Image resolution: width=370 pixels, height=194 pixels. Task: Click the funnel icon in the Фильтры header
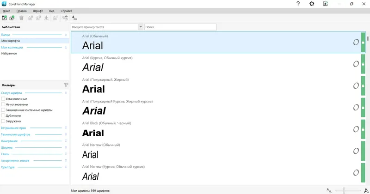(x=66, y=85)
